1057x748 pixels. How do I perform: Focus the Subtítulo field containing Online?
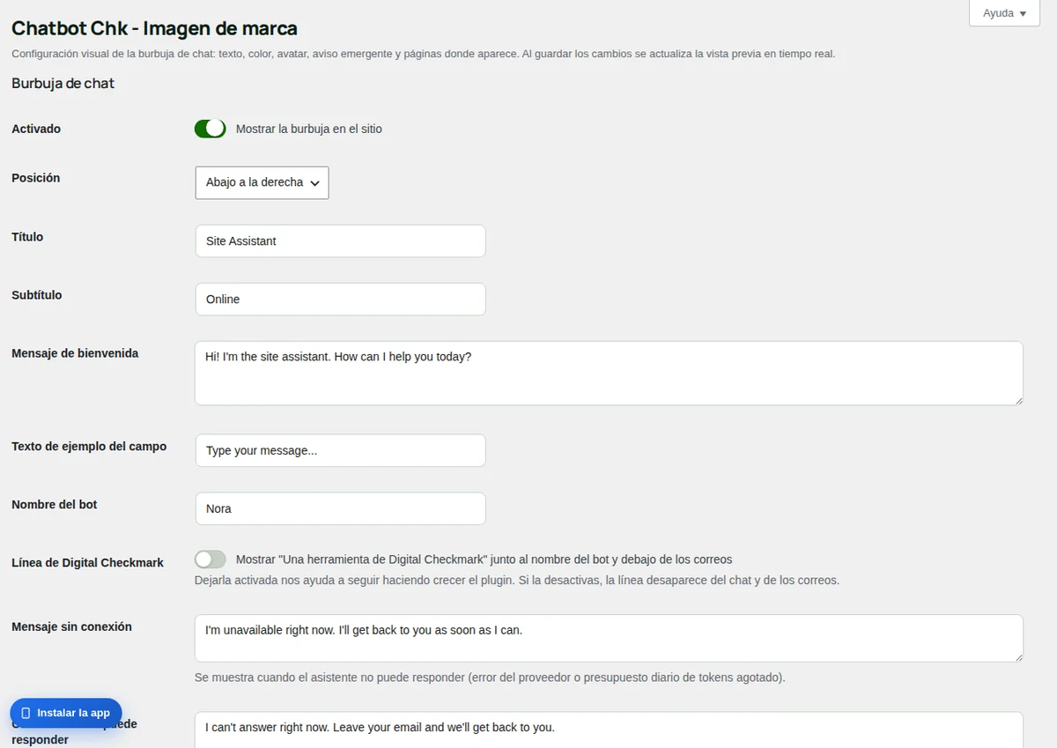340,299
